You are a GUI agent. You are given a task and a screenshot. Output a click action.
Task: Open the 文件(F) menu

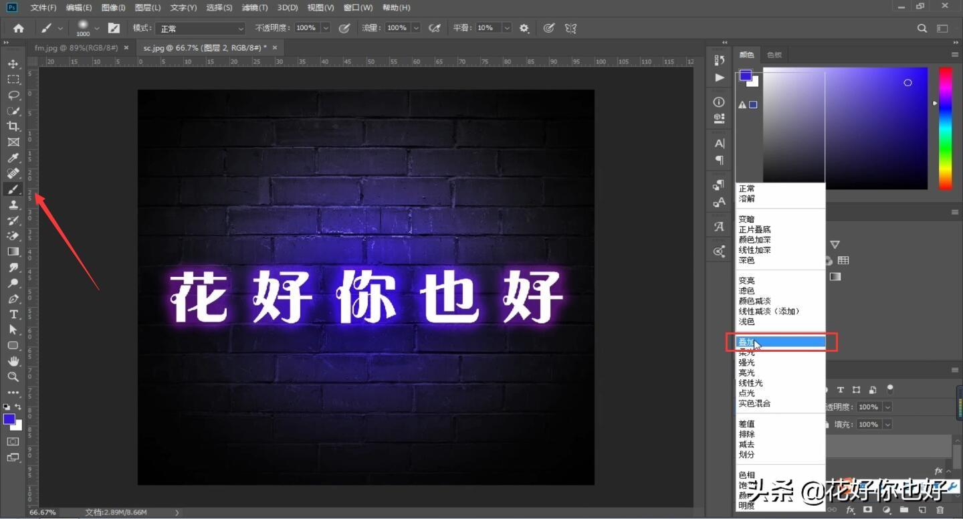(43, 7)
